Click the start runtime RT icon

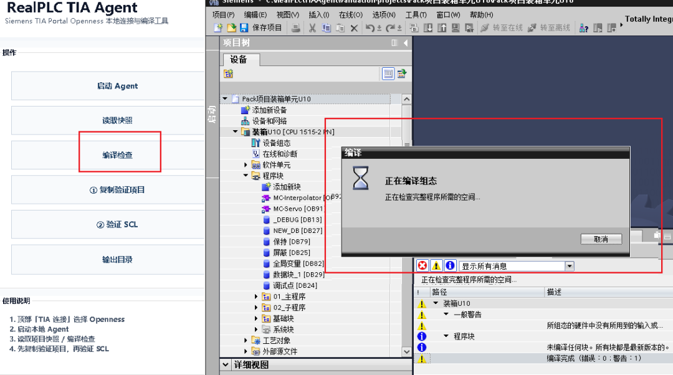pos(469,28)
